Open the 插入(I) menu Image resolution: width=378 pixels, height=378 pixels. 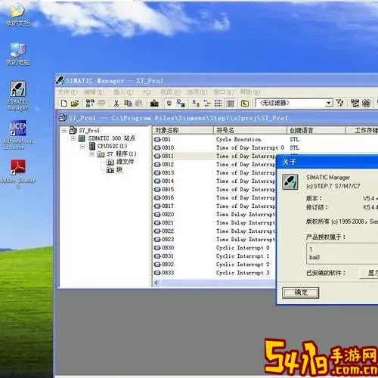click(123, 92)
